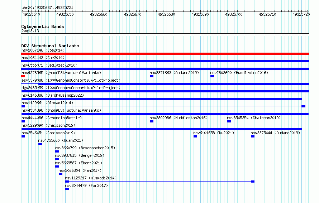319x203 pixels.
Task: Click the right-end block of nsv1129217
Action: (x=253, y=182)
